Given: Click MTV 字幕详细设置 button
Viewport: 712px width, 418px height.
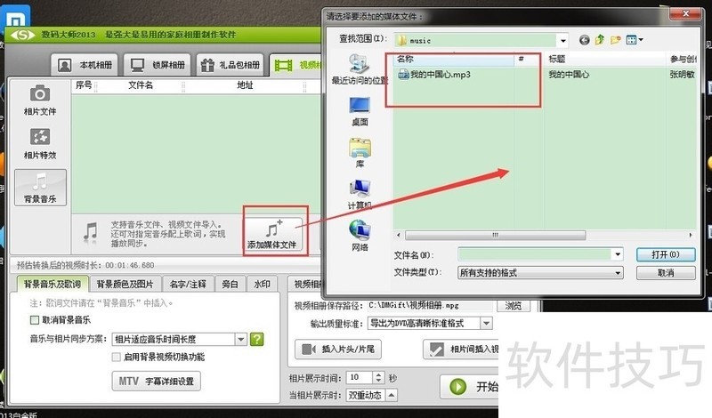Looking at the screenshot, I should click(x=157, y=381).
